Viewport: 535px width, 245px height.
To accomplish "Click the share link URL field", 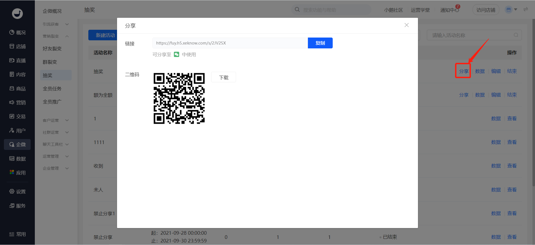I will point(230,43).
